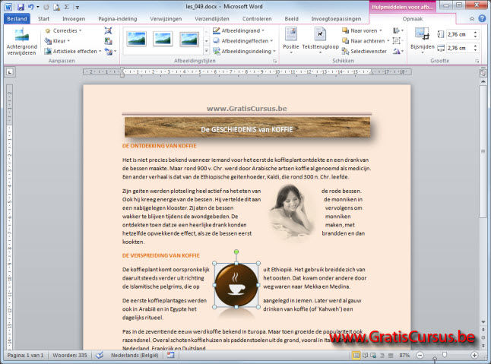Switch to the Verzendlijsten tab

pyautogui.click(x=212, y=19)
